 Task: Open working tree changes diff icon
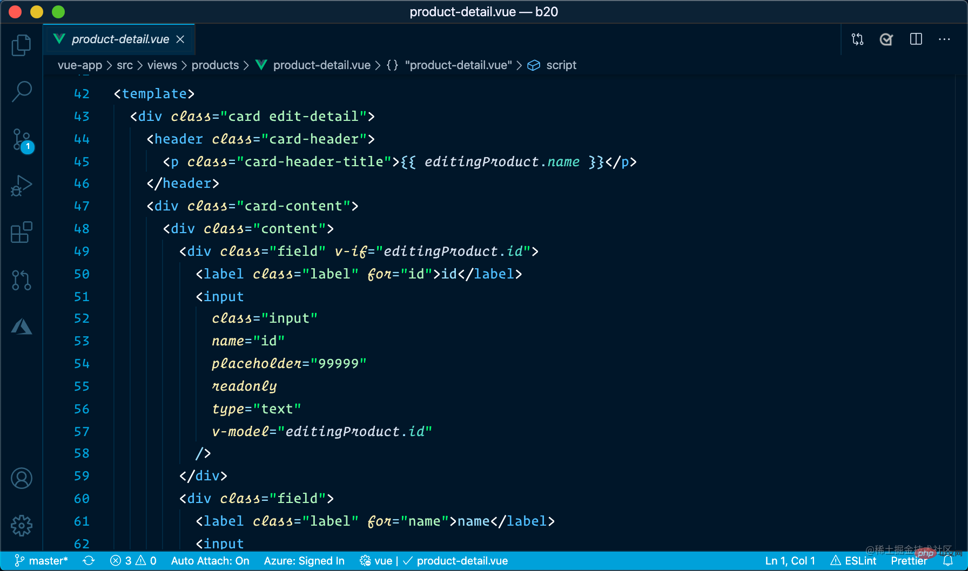click(857, 39)
